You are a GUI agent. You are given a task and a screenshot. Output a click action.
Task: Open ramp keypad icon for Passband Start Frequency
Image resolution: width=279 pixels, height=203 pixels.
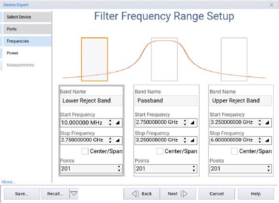coord(192,123)
